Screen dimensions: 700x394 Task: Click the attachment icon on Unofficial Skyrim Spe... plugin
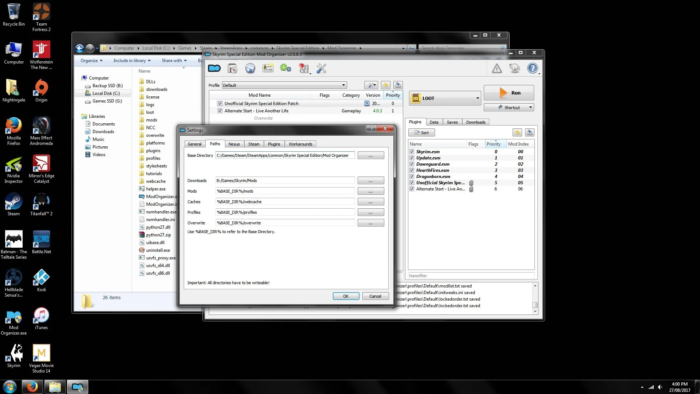pos(471,183)
